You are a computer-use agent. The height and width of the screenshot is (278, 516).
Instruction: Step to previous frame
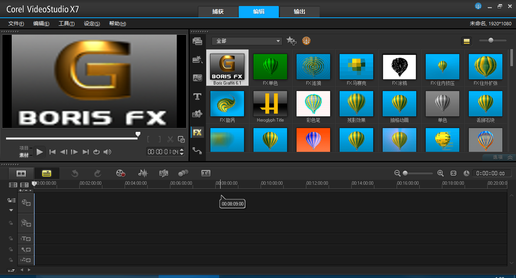[x=63, y=152]
